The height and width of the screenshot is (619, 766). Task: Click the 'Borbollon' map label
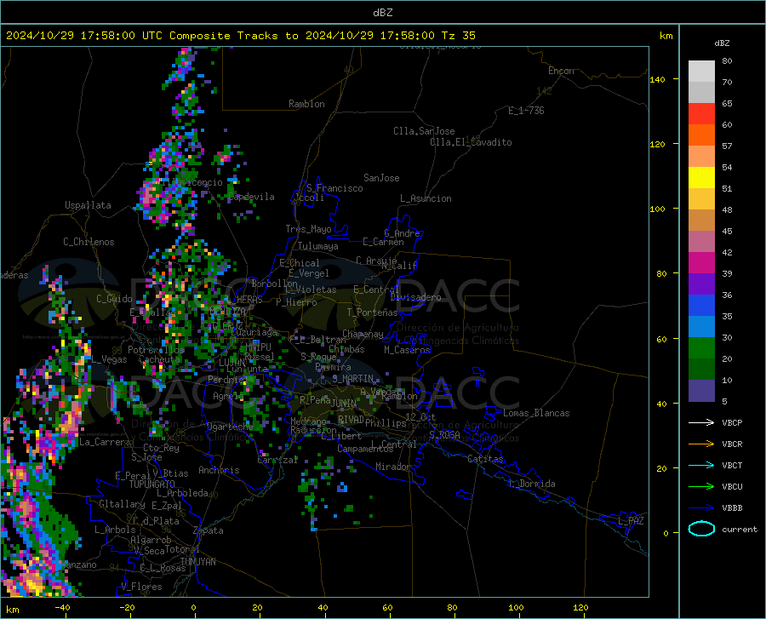coord(274,284)
